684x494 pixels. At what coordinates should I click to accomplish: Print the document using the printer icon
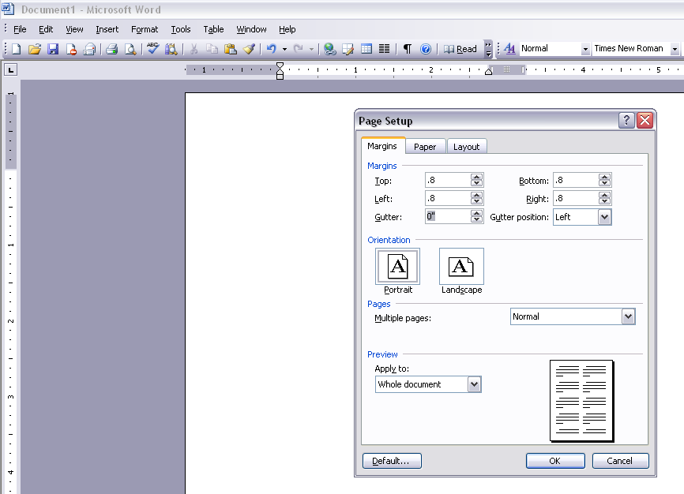111,49
